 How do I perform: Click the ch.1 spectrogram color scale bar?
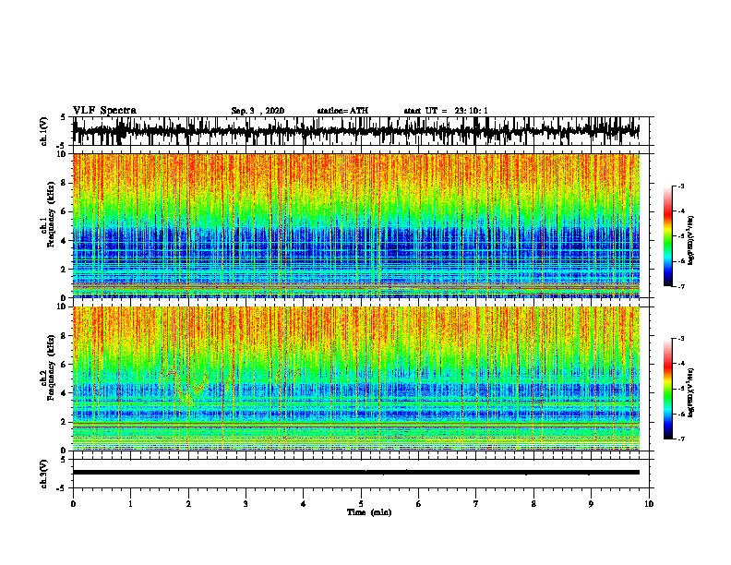tap(667, 236)
